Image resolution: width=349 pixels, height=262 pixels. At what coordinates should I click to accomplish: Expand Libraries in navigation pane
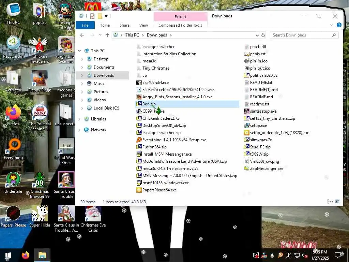pyautogui.click(x=79, y=119)
